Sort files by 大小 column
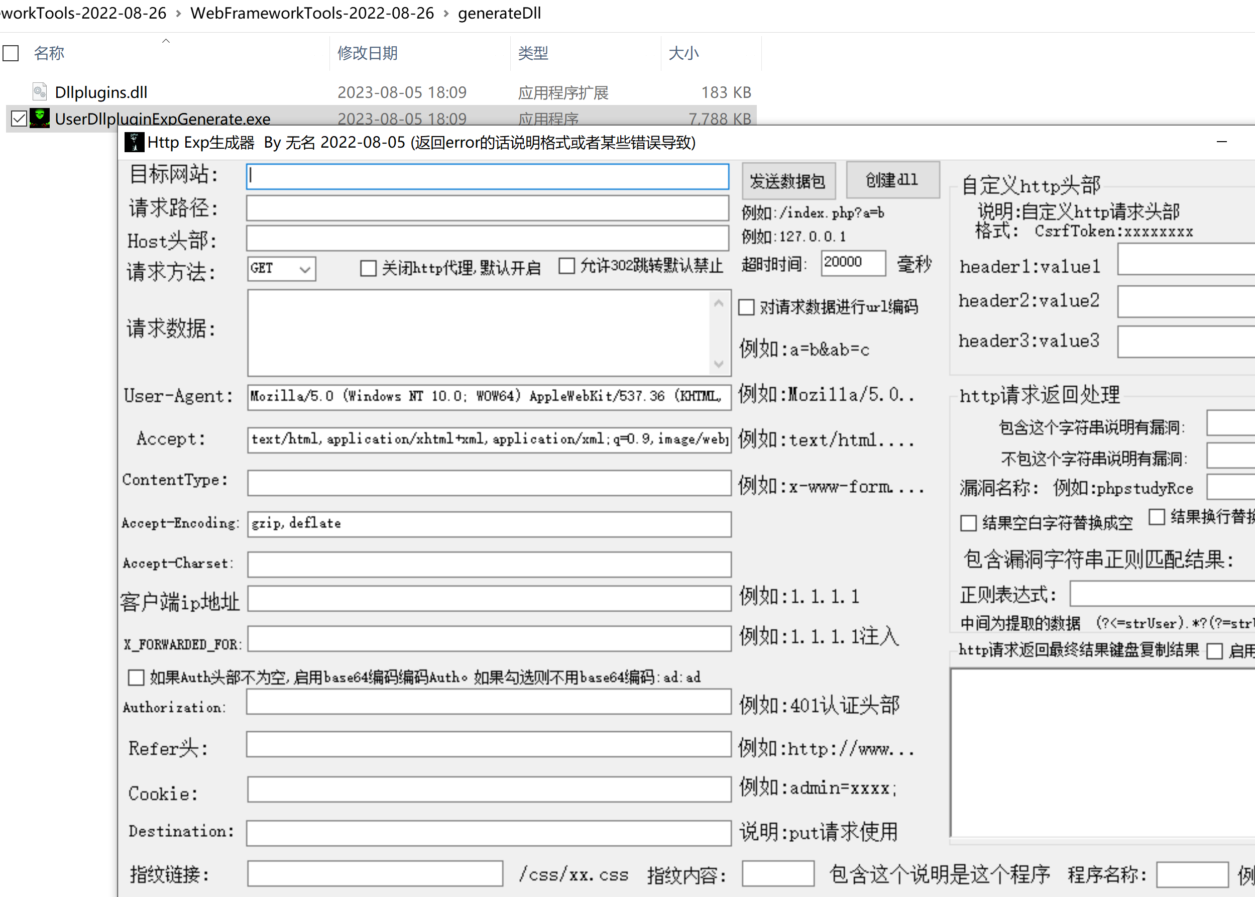1255x897 pixels. tap(683, 53)
